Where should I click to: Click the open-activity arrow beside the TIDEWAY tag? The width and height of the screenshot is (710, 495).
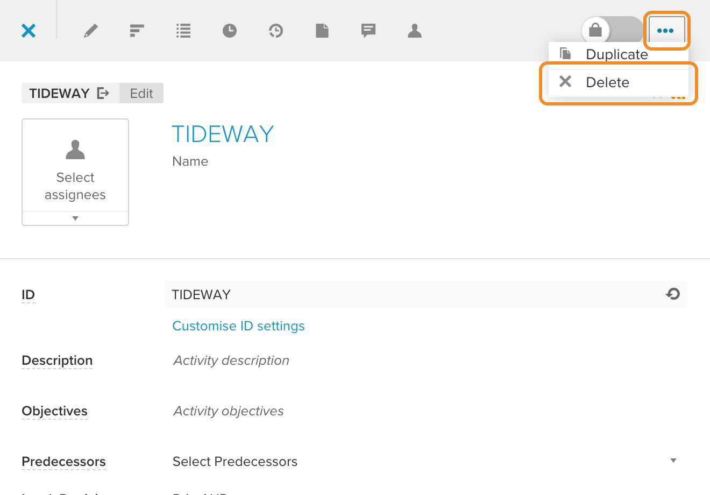103,94
